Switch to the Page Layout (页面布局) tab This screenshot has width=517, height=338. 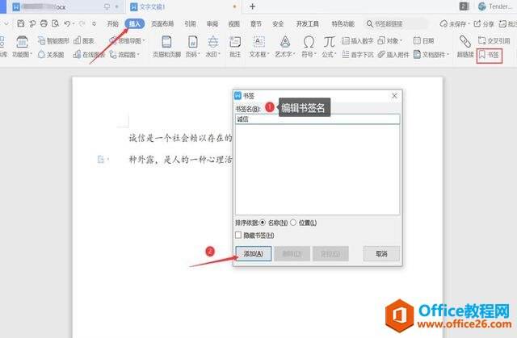tap(162, 23)
